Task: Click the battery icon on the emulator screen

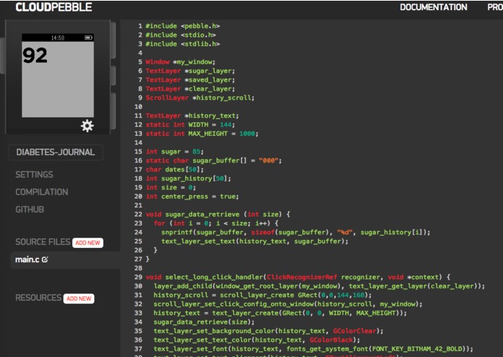Action: (x=88, y=38)
